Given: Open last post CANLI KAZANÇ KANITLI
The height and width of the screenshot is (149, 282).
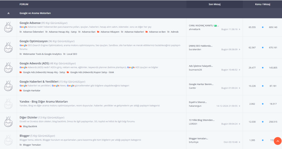Looking at the screenshot, I should coord(204,26).
